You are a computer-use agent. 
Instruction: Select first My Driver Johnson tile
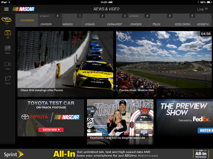click(49, 20)
